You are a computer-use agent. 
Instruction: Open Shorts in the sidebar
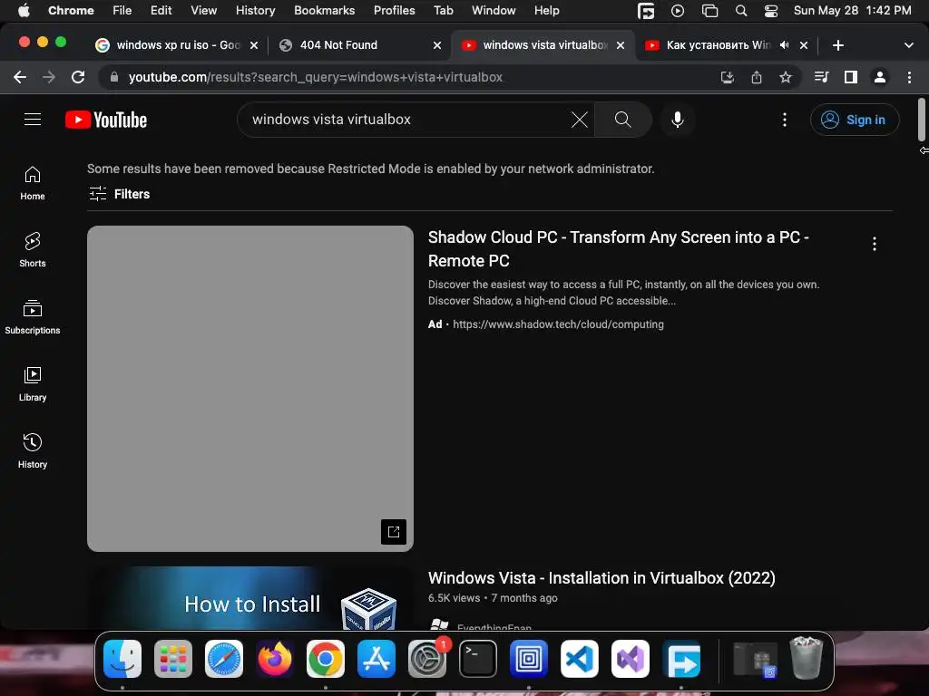[x=33, y=250]
